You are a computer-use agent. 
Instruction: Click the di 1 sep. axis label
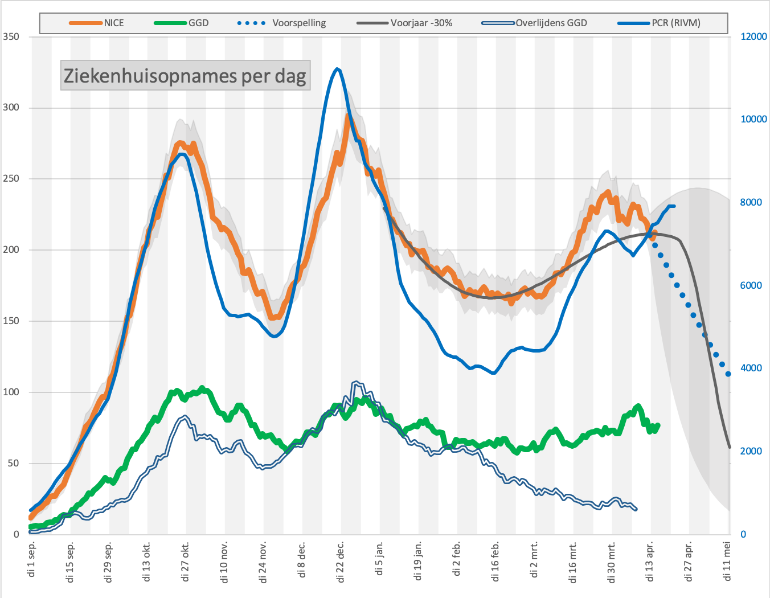32,560
